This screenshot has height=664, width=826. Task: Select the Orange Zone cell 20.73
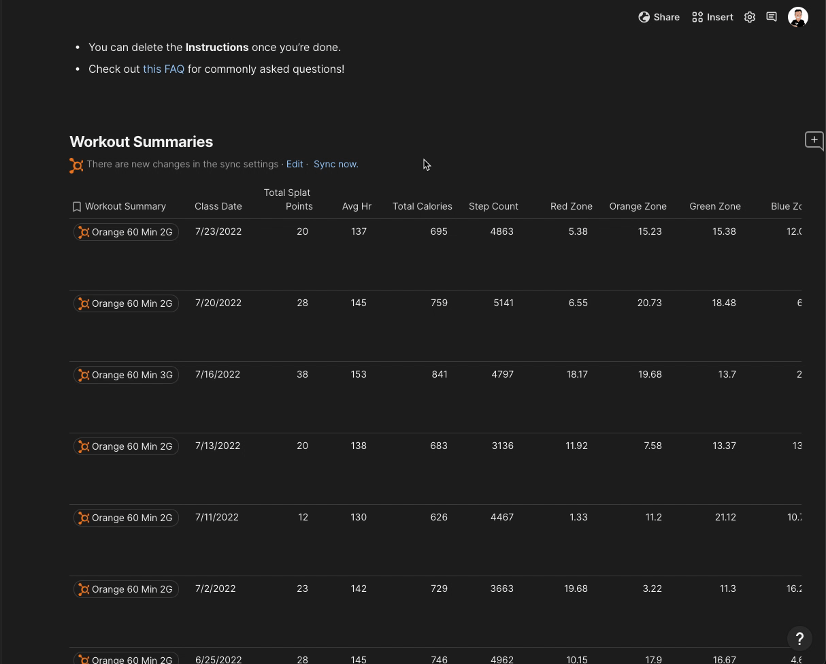pyautogui.click(x=649, y=303)
